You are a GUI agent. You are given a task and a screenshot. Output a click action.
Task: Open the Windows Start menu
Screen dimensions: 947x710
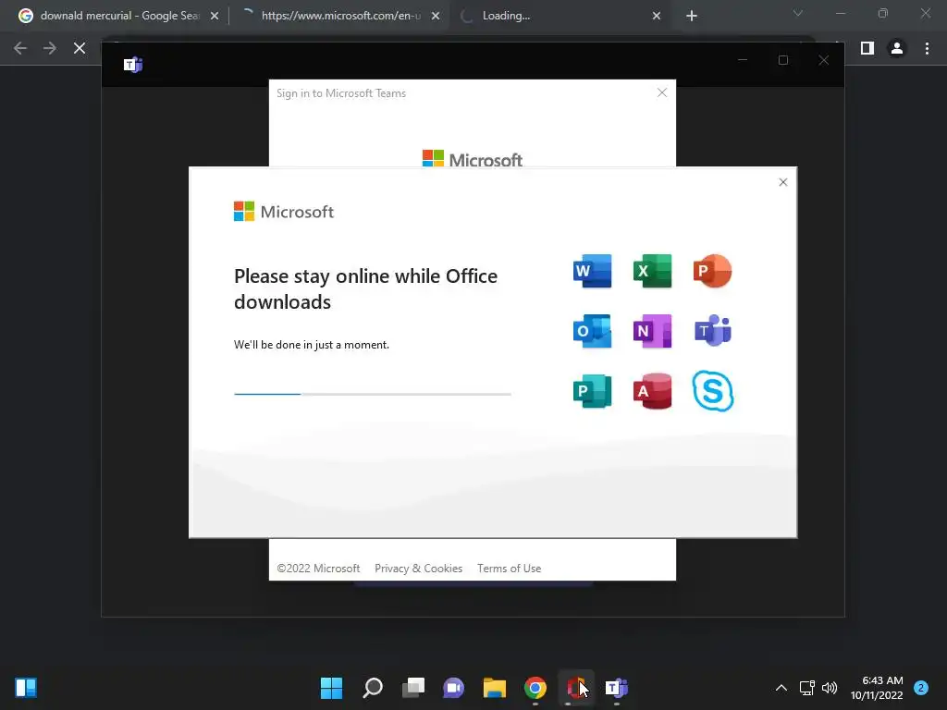[x=331, y=688]
